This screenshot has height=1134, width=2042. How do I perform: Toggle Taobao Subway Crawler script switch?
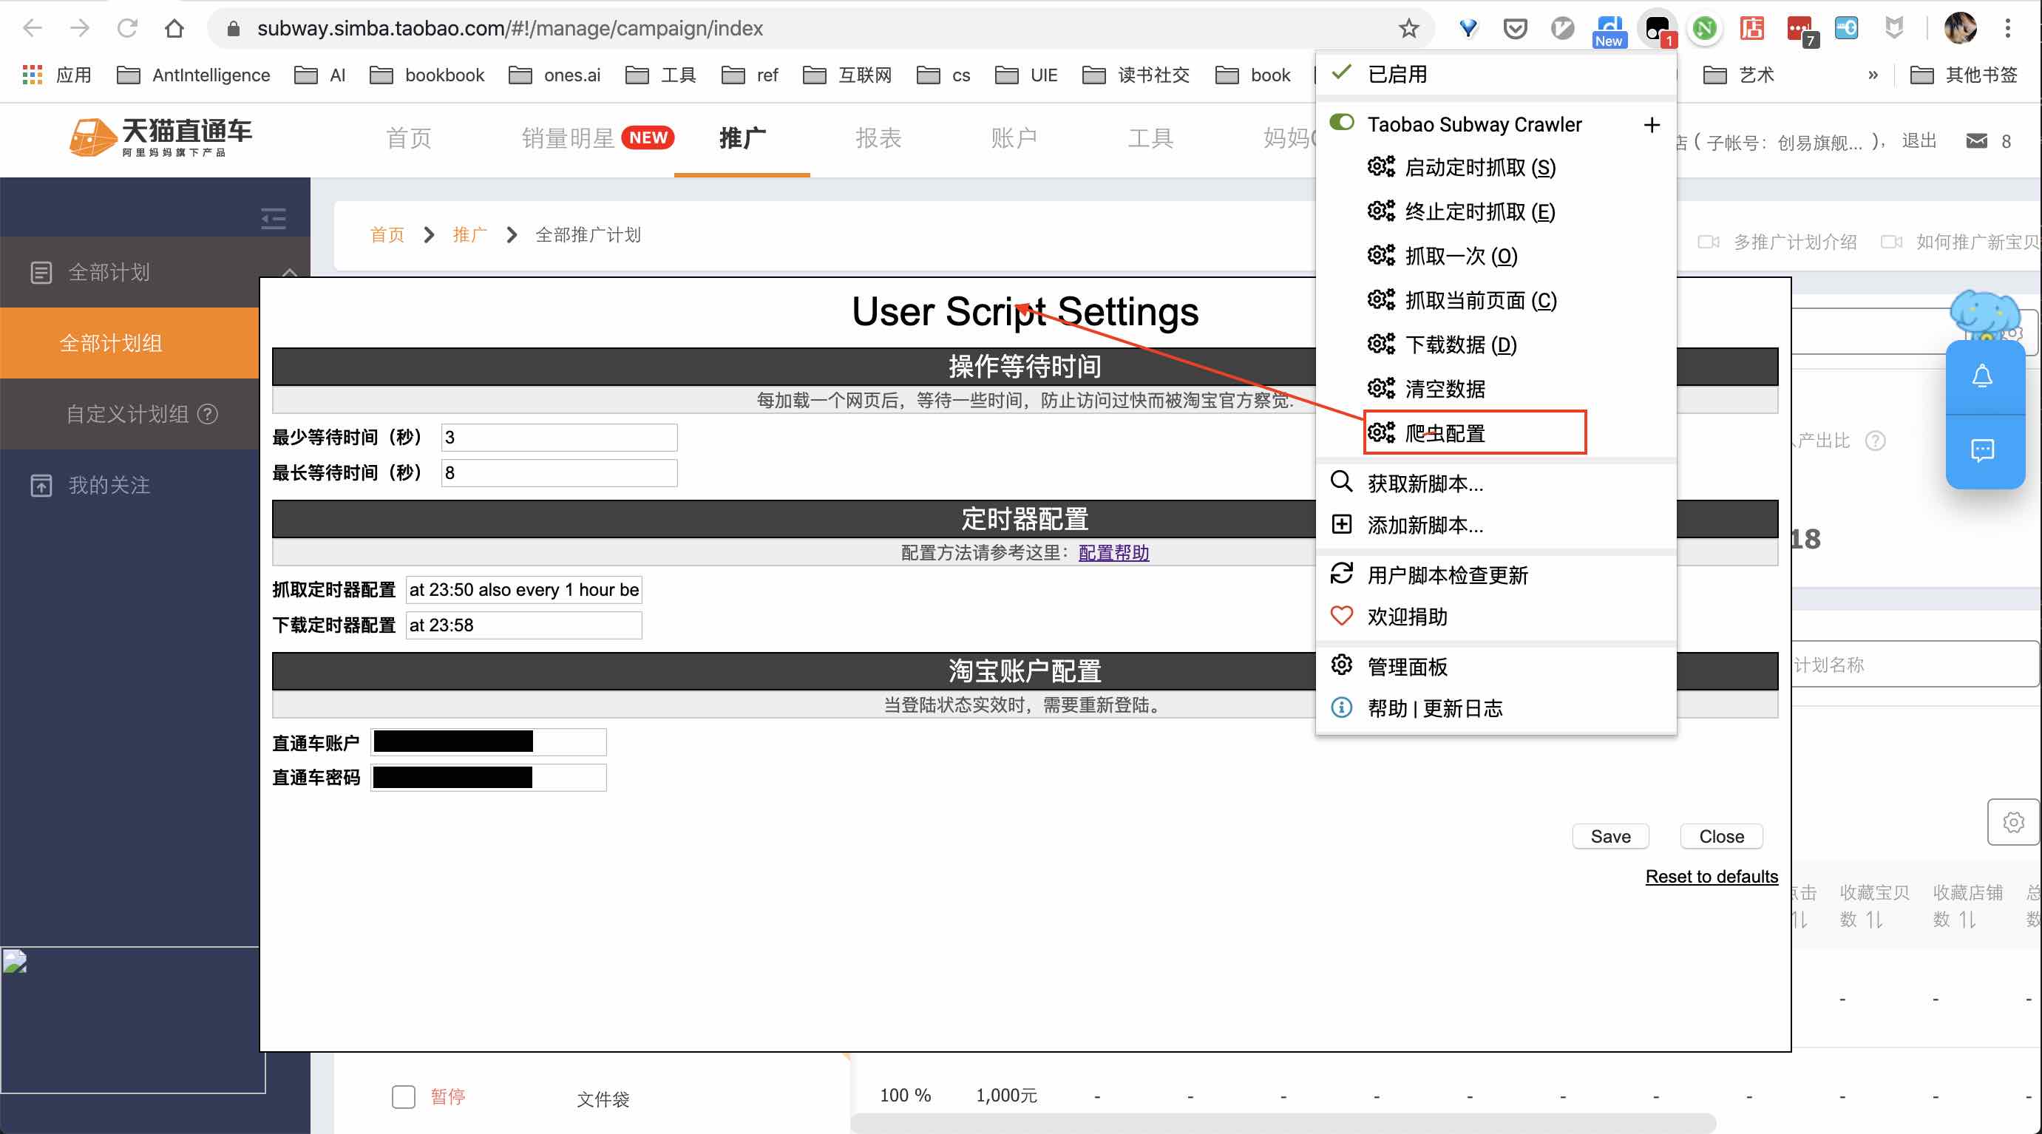1341,123
